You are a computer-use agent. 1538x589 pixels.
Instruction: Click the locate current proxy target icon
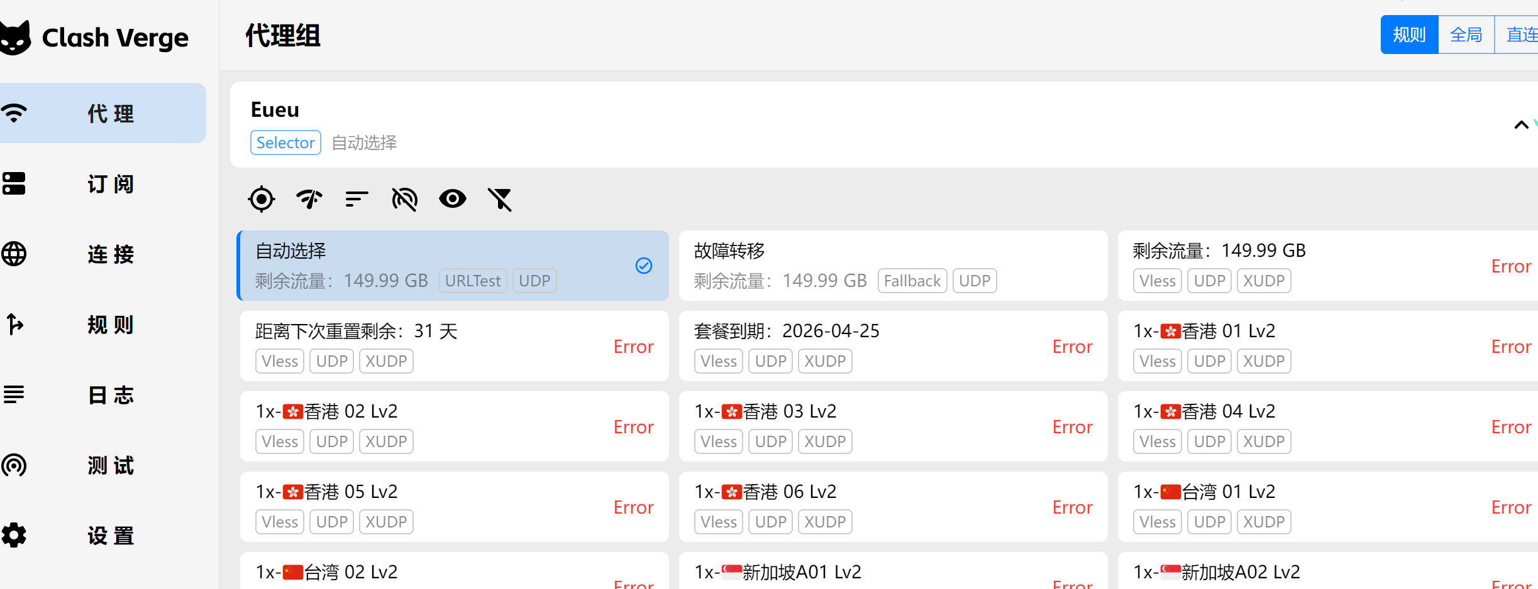261,200
